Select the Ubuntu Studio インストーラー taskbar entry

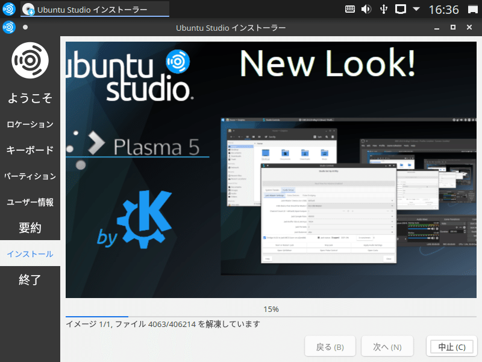tap(95, 9)
